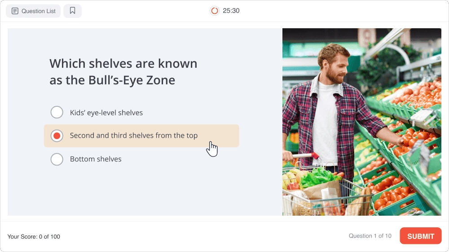449x252 pixels.
Task: Click the "Kids' eye-level shelves" answer text
Action: (x=106, y=113)
